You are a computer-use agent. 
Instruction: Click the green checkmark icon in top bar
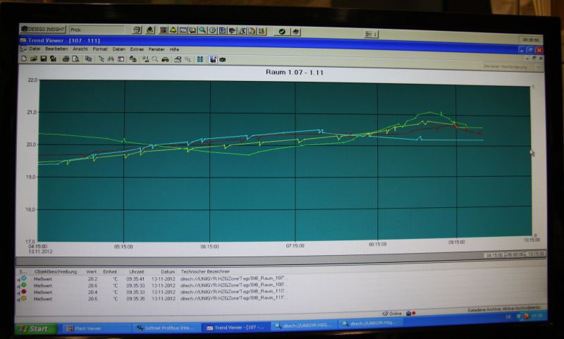pyautogui.click(x=282, y=32)
